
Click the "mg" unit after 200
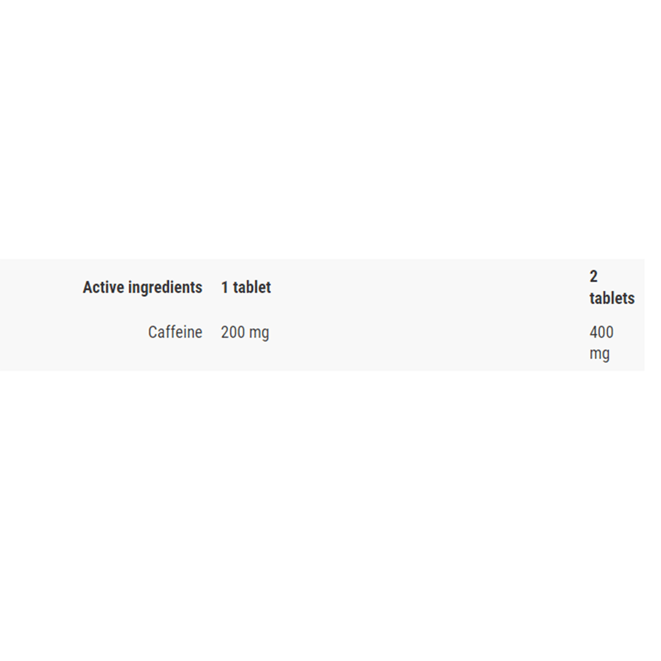click(x=259, y=333)
